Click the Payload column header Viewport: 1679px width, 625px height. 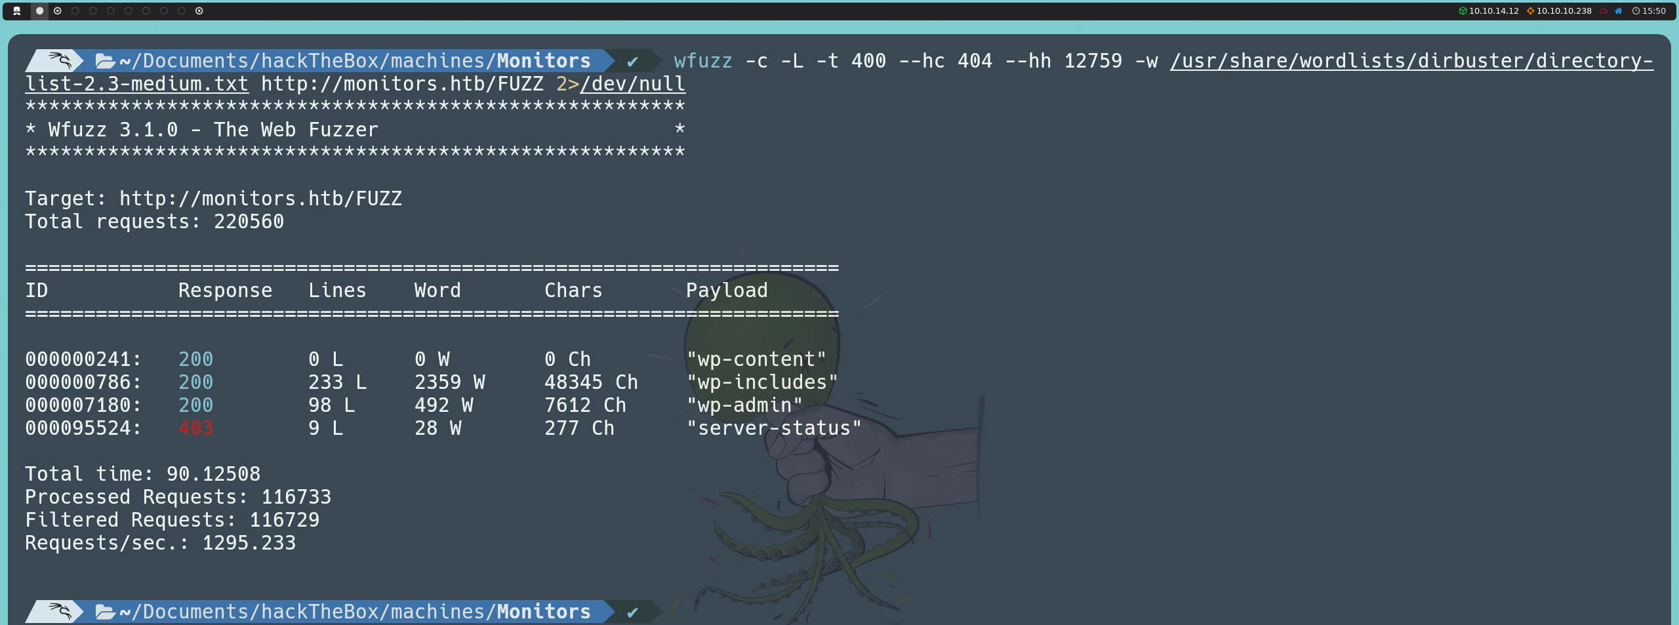[727, 291]
